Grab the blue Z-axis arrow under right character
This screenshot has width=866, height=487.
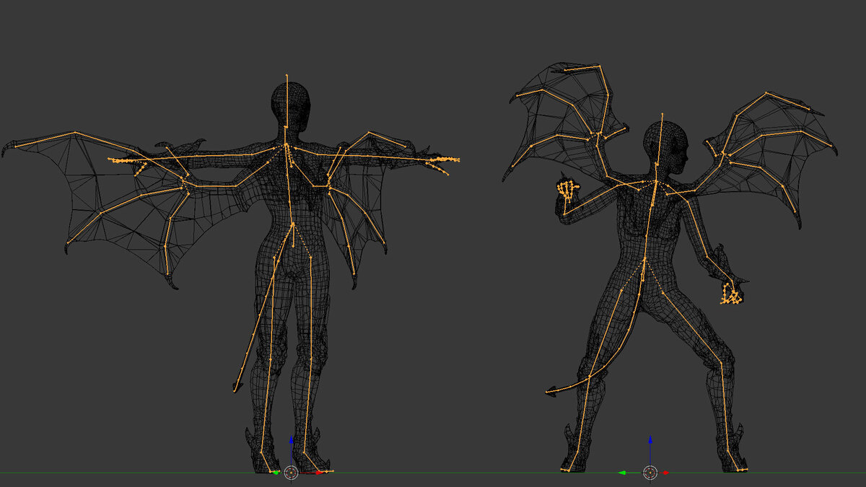[650, 439]
